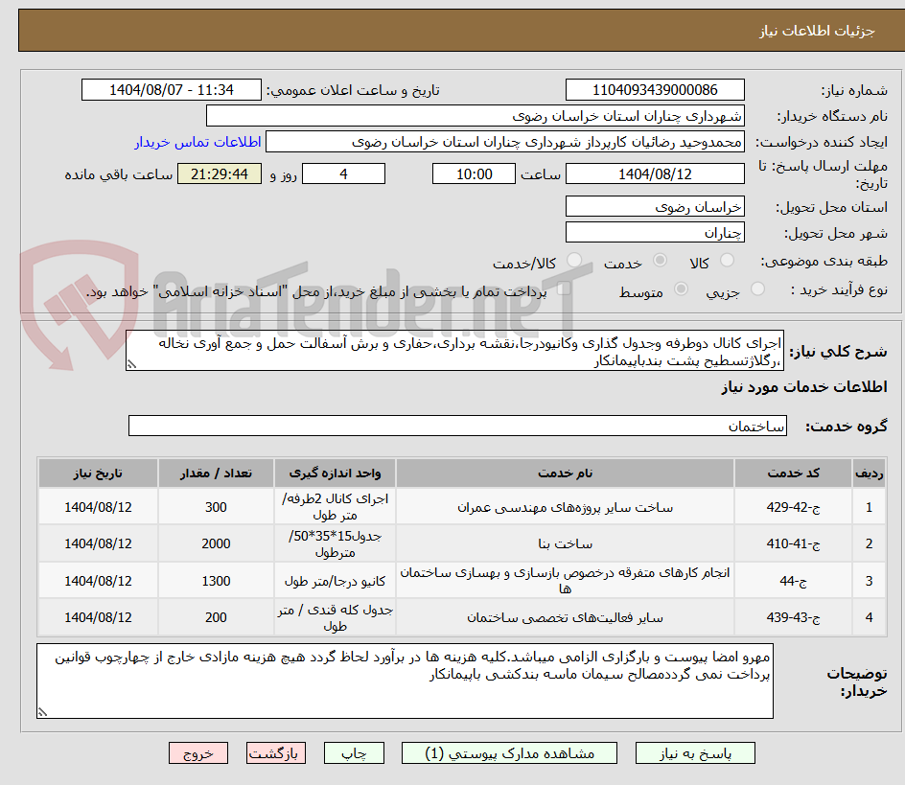This screenshot has width=905, height=785.
Task: Click resize handle of شرح کلی نیاز box
Action: [x=132, y=364]
